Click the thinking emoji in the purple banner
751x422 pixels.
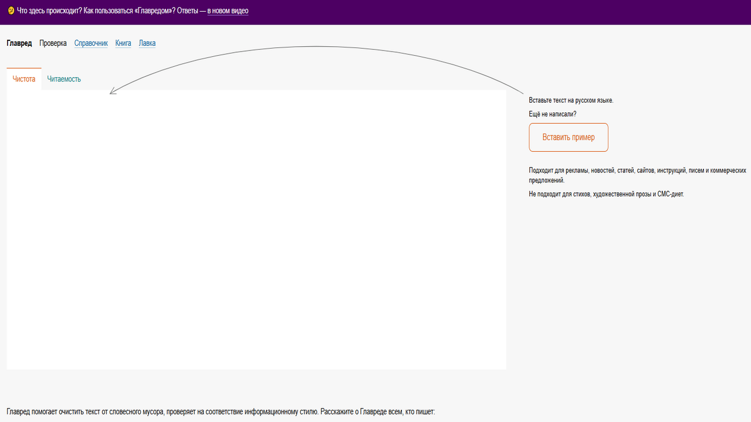[x=11, y=11]
